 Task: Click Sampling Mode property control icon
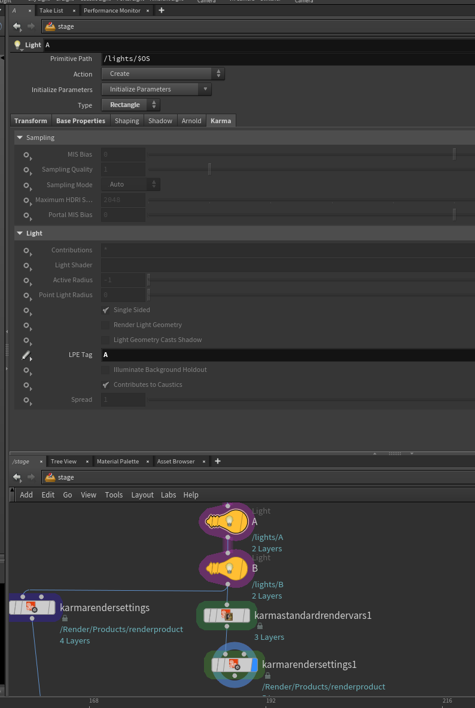click(x=27, y=186)
